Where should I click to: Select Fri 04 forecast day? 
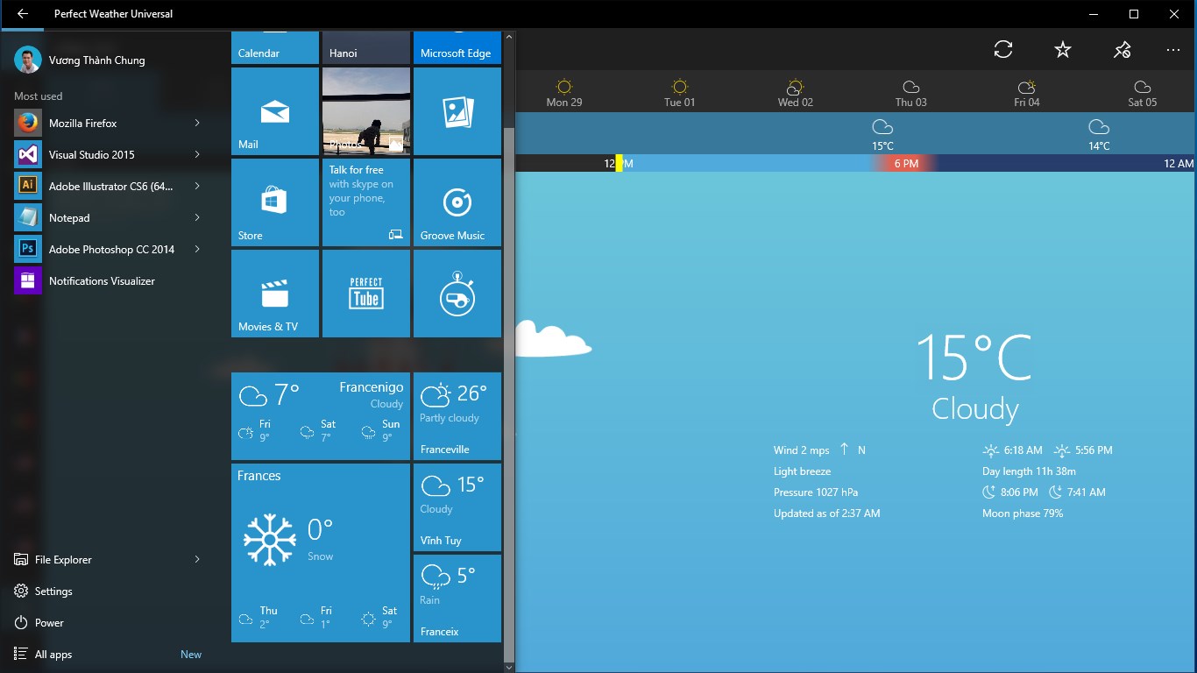[1026, 92]
